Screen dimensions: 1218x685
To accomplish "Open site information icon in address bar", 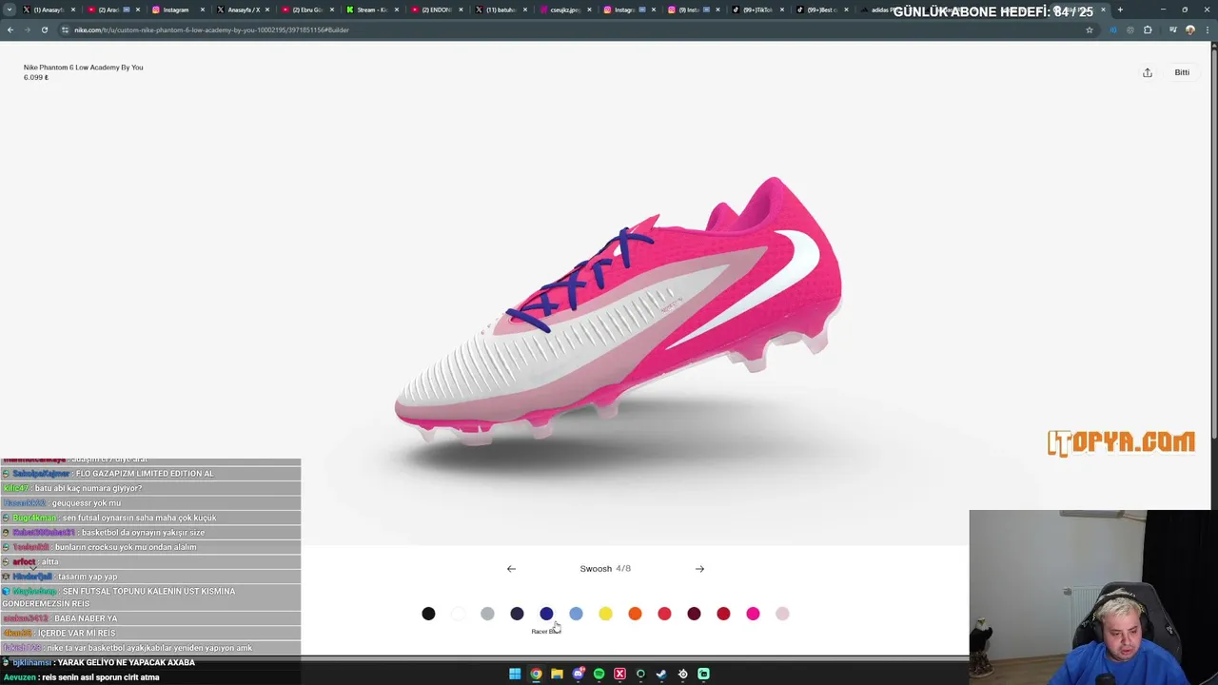I will [x=65, y=29].
